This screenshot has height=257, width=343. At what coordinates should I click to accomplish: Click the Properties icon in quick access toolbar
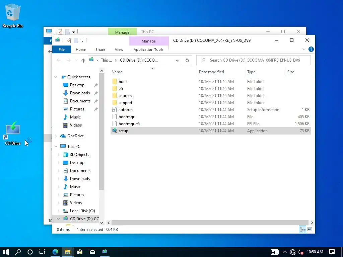[x=68, y=40]
